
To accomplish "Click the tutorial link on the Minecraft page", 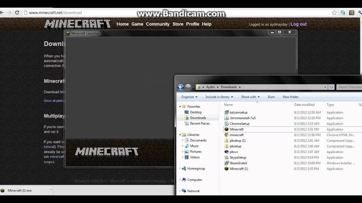I will point(49,147).
